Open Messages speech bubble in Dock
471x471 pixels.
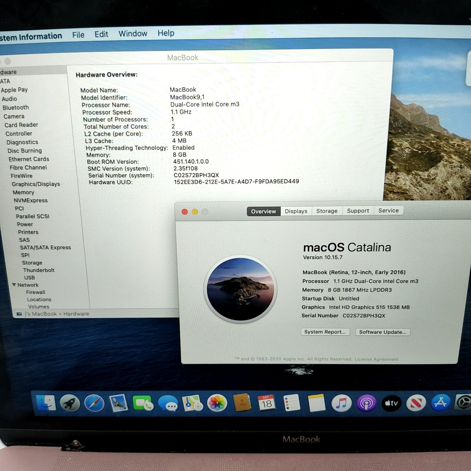click(x=168, y=403)
